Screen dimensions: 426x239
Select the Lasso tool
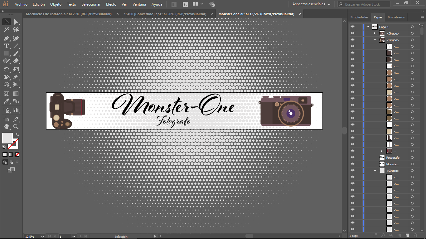[16, 30]
